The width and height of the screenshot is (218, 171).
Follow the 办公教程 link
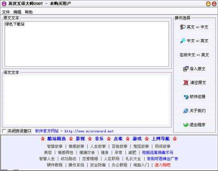119,165
